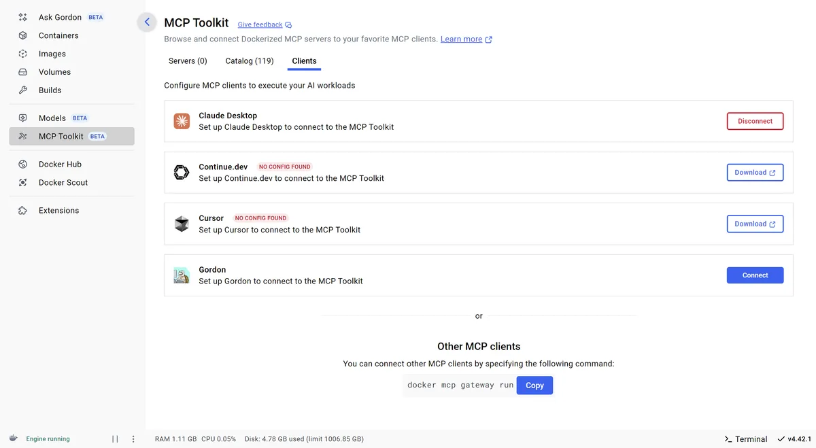Download Continue.dev client
Viewport: 816px width, 448px height.
tap(755, 173)
